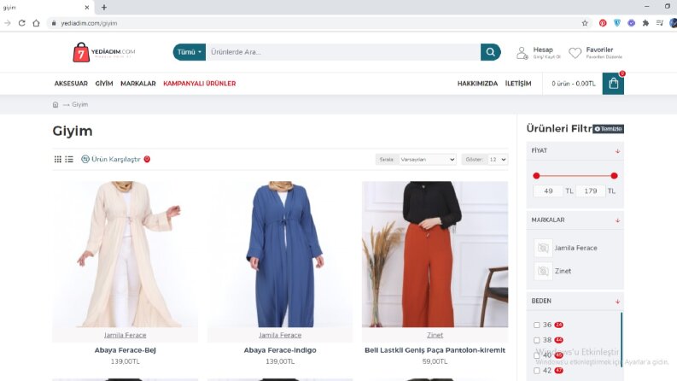Open Abaya Ferace-Bej product link

tap(125, 350)
